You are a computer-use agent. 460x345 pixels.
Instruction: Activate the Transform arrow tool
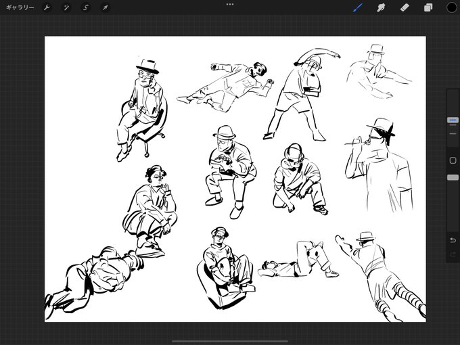point(105,7)
